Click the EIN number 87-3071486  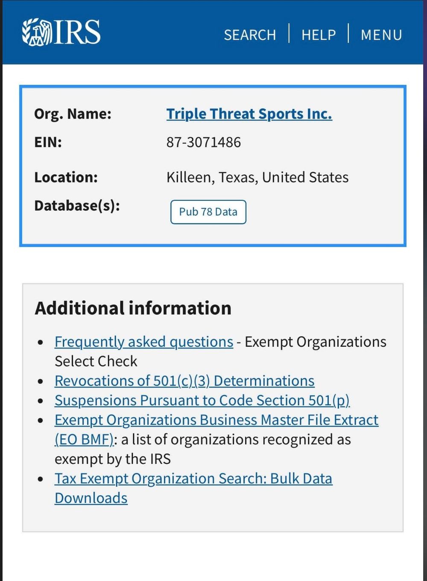[x=204, y=142]
